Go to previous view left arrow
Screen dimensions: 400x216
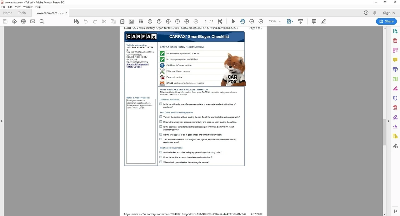(x=187, y=21)
